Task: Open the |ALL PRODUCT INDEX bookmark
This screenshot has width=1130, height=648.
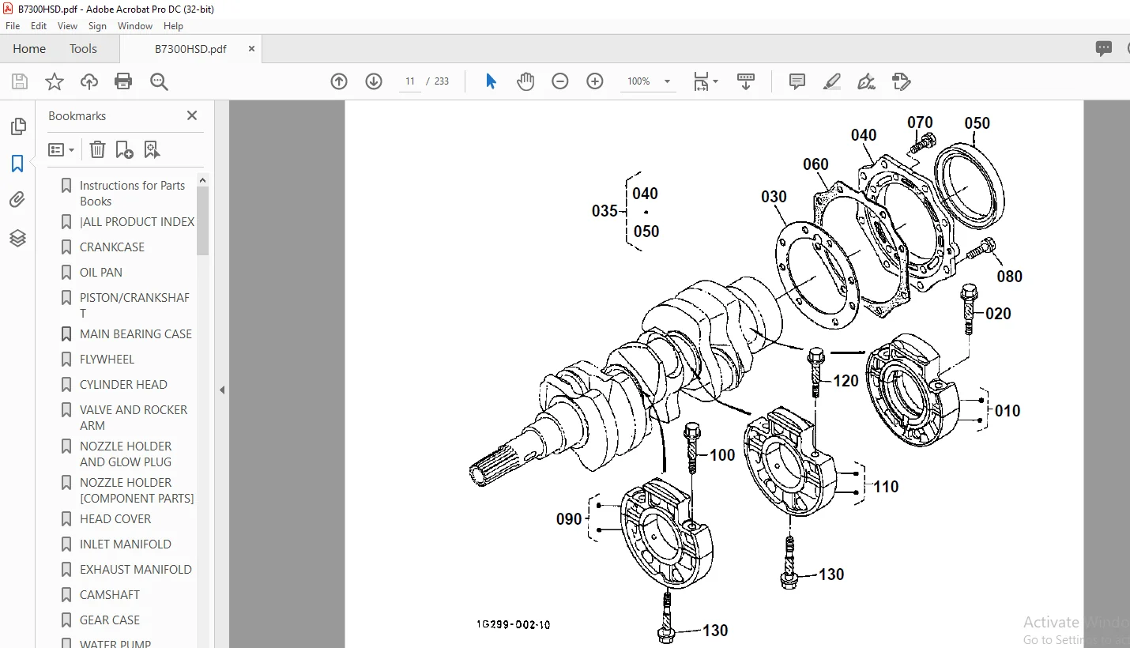Action: (137, 221)
